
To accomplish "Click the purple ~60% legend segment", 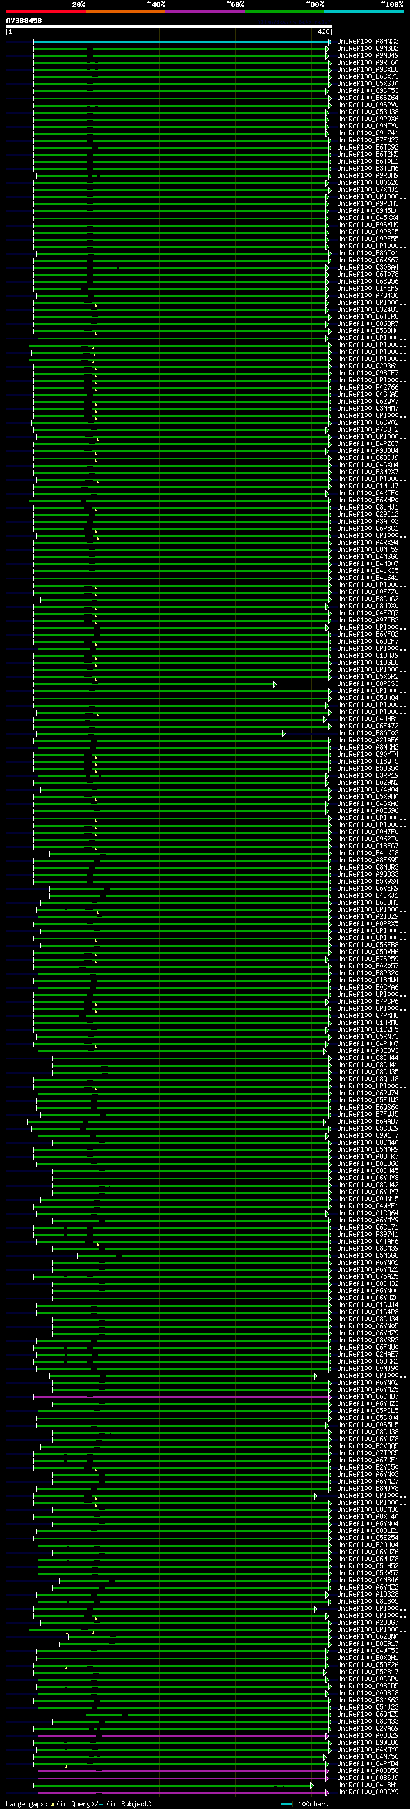I will point(206,12).
